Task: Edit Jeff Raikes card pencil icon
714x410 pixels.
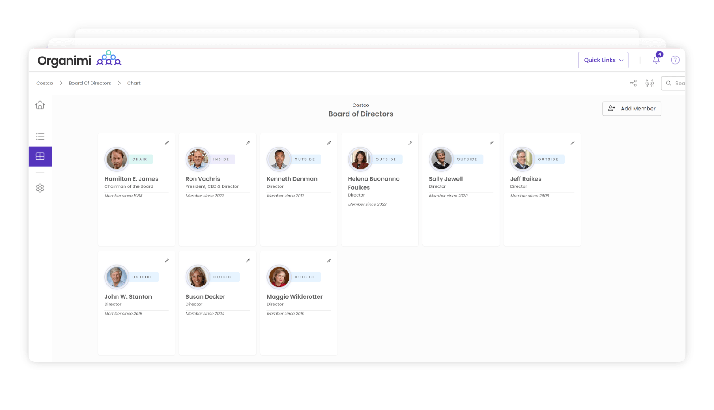Action: [x=573, y=143]
